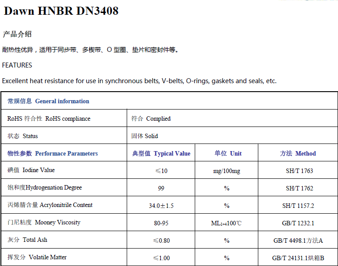Click the percent unit in Acrylonitrile Content row
Viewport: 338px width, 266px height.
click(x=227, y=206)
